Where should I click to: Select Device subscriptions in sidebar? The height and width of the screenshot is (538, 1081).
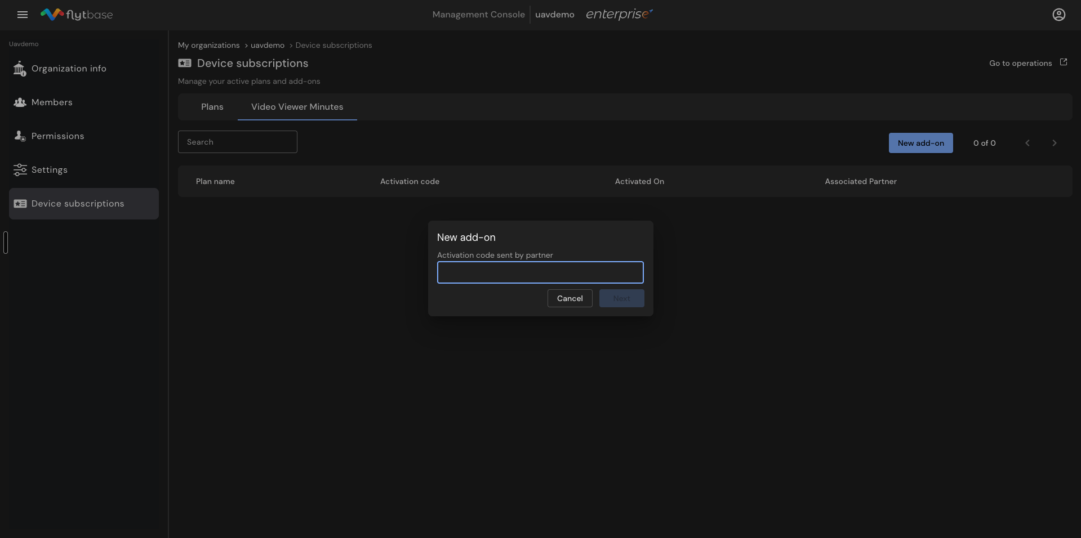(84, 204)
